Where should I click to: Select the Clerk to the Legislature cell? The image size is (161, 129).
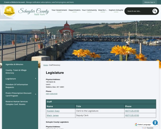tap(100, 111)
